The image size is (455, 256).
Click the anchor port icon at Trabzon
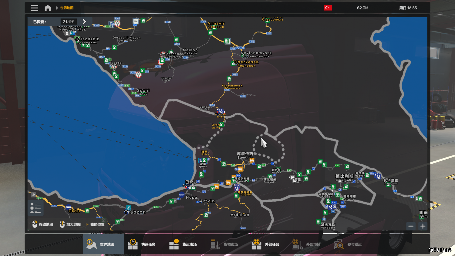tap(129, 208)
